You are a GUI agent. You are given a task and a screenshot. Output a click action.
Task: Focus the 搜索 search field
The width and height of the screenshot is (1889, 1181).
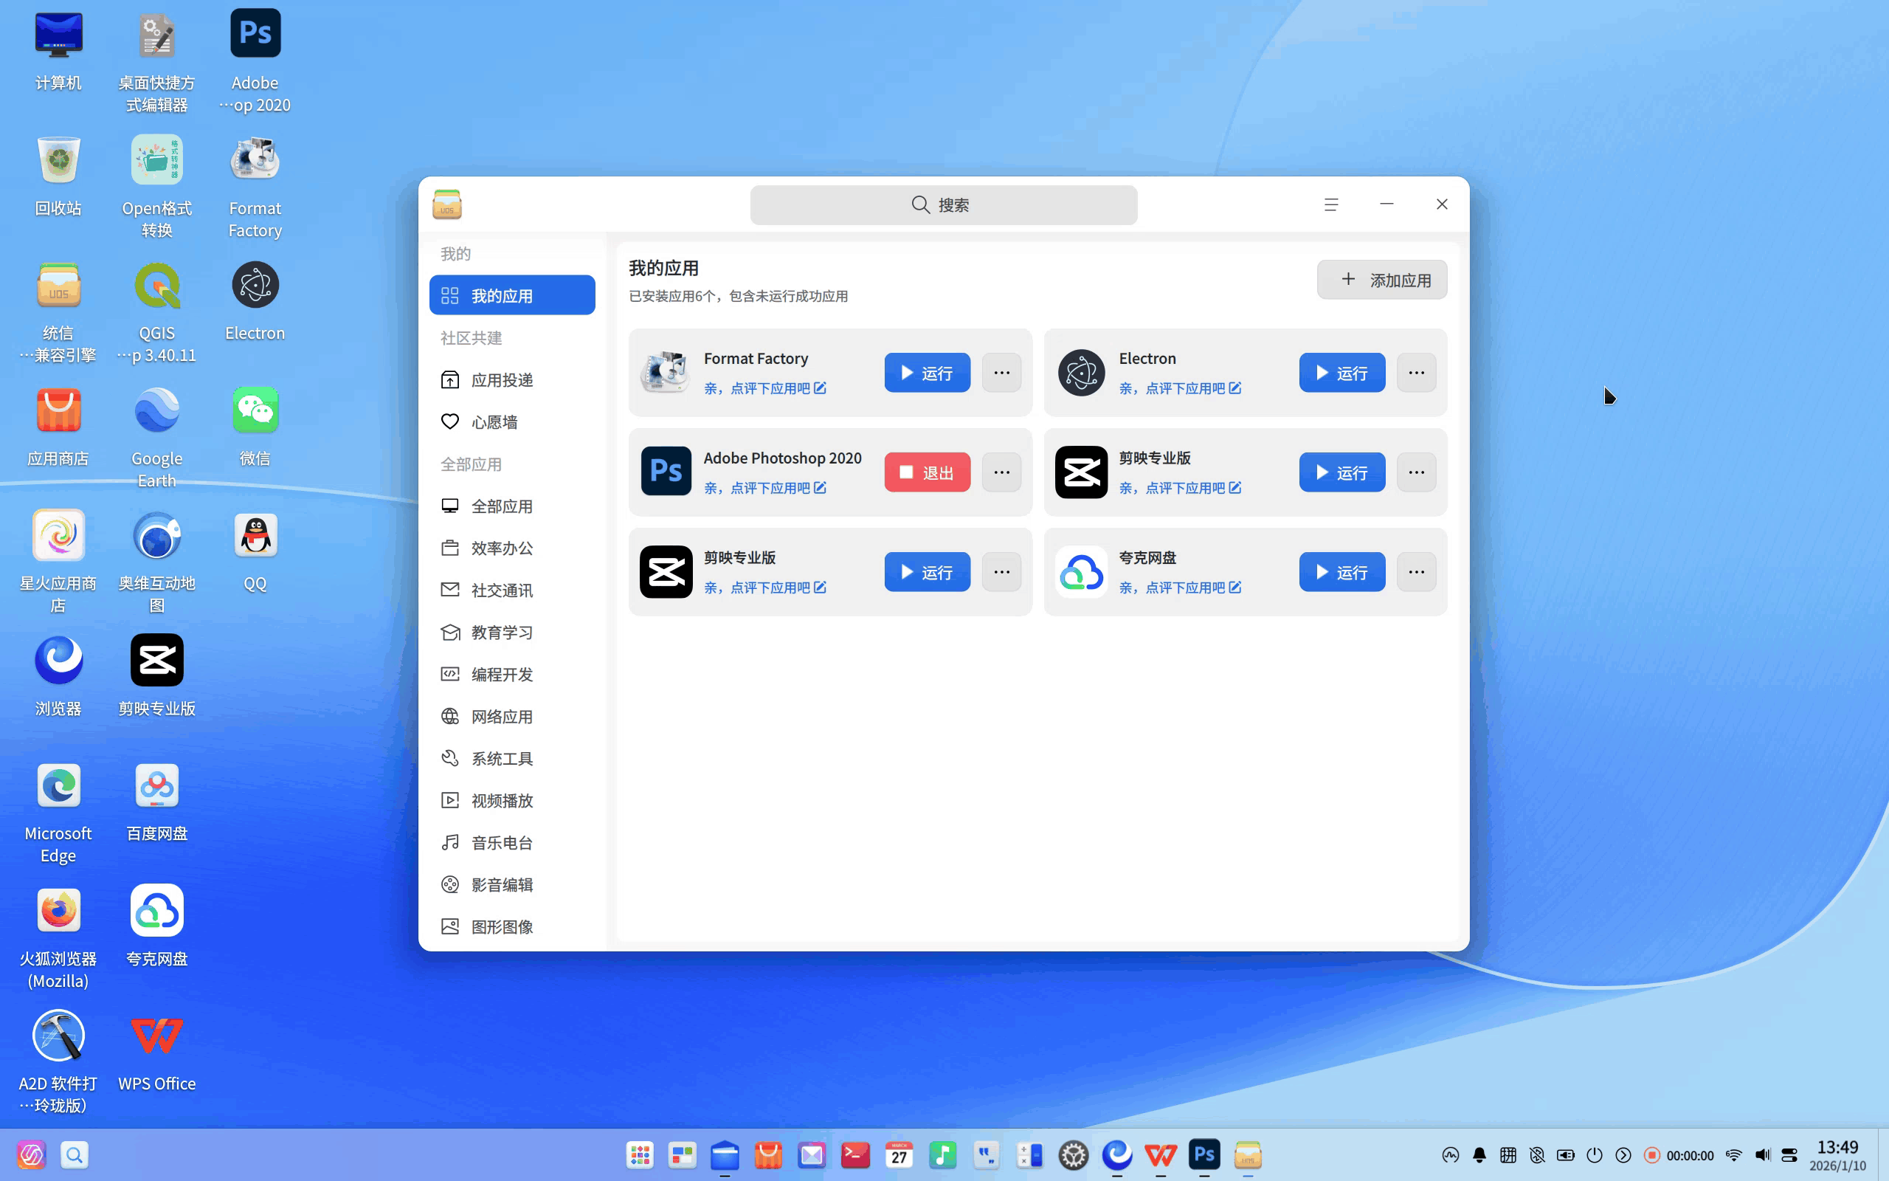tap(943, 204)
